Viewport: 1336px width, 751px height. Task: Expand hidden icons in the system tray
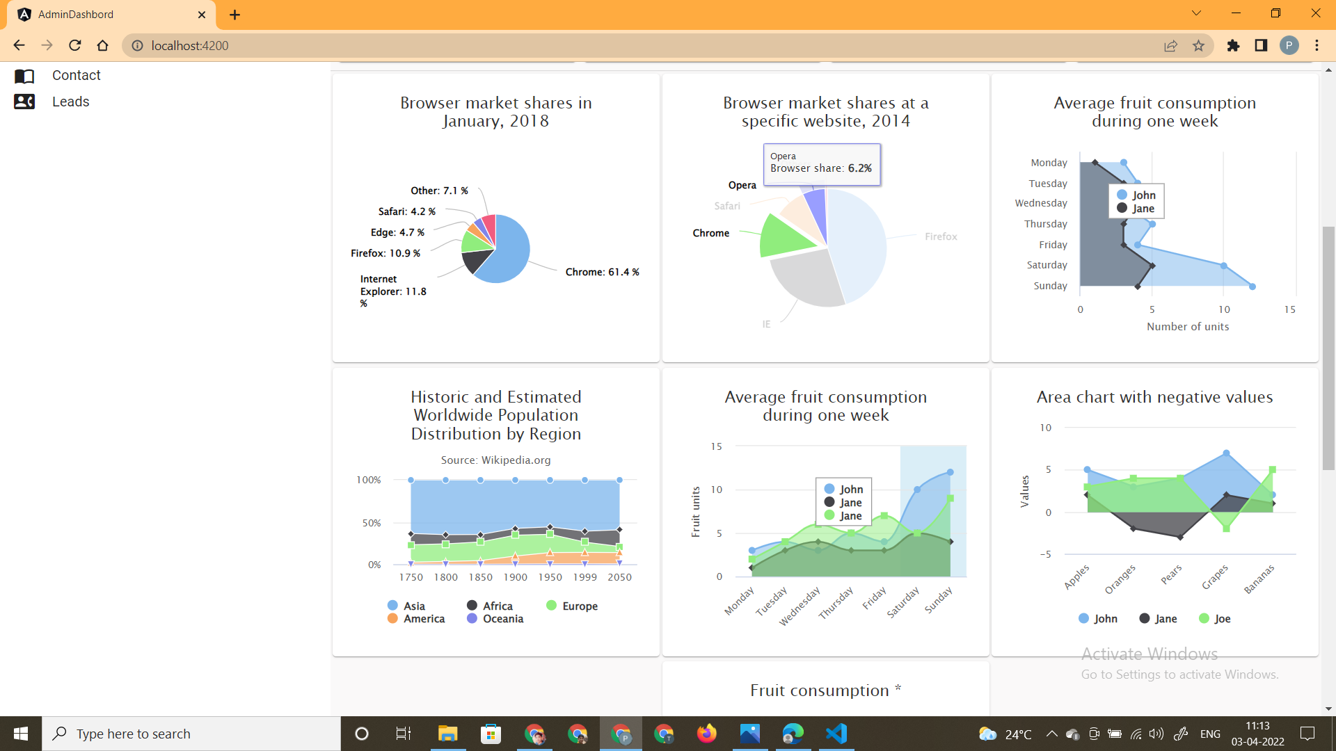point(1051,733)
